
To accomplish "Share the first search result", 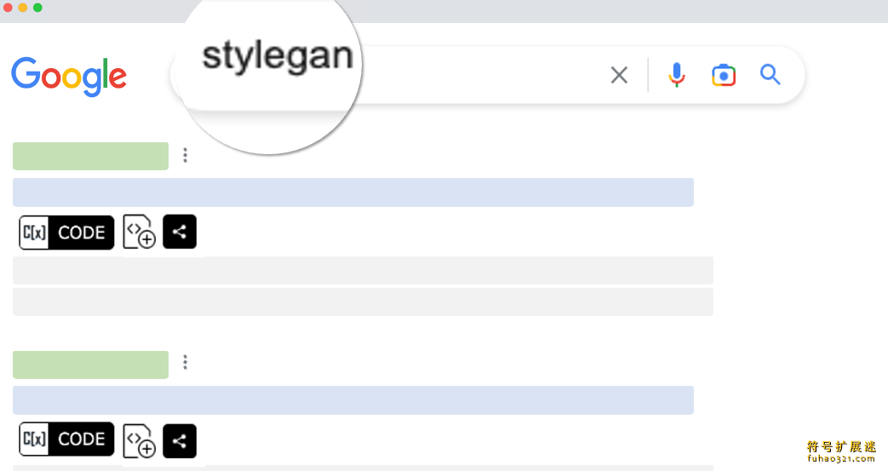I will coord(180,232).
